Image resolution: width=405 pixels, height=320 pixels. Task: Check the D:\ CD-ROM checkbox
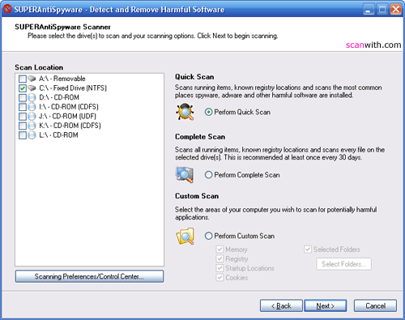23,97
